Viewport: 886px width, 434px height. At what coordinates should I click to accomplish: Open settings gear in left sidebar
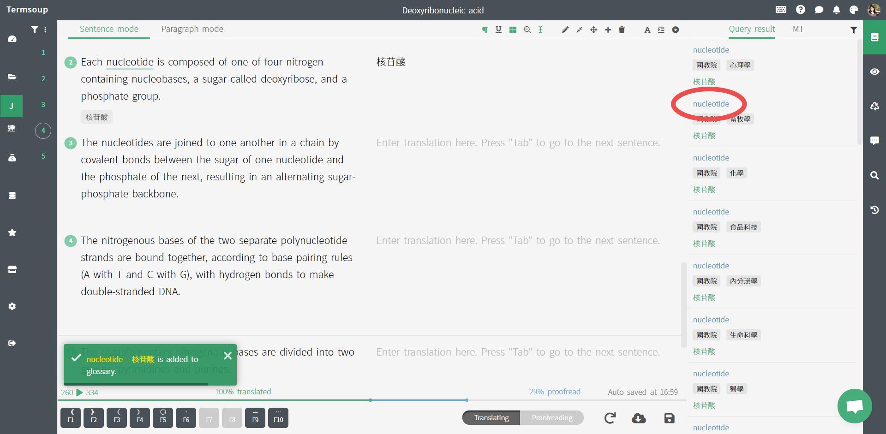click(x=12, y=306)
